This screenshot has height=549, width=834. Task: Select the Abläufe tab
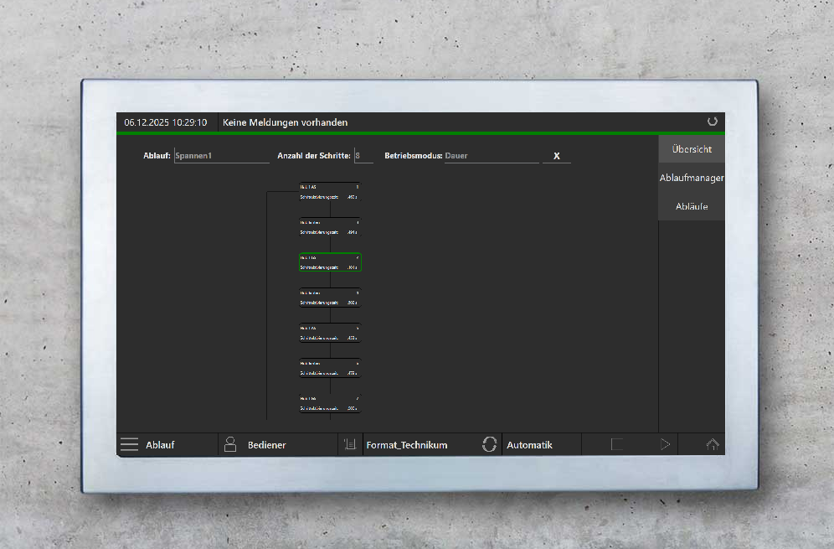692,206
